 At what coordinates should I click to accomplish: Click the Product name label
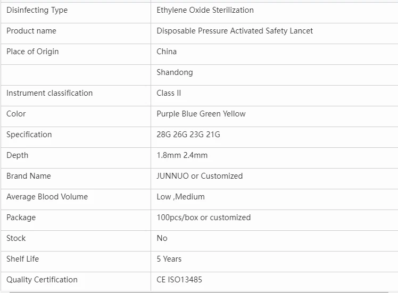point(31,31)
